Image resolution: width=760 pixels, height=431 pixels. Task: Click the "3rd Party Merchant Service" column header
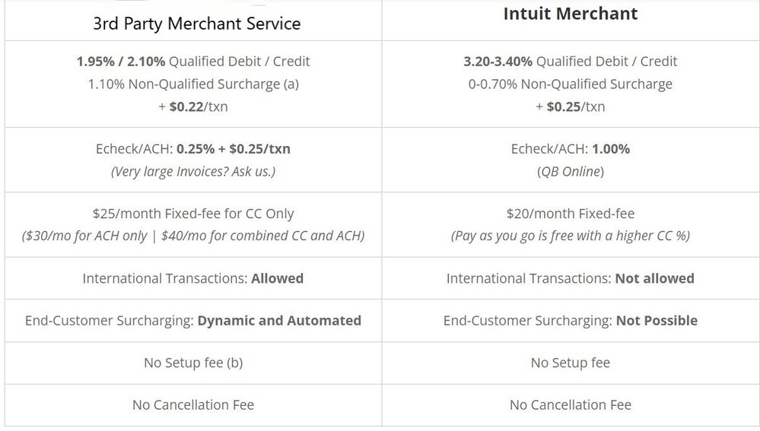click(196, 24)
